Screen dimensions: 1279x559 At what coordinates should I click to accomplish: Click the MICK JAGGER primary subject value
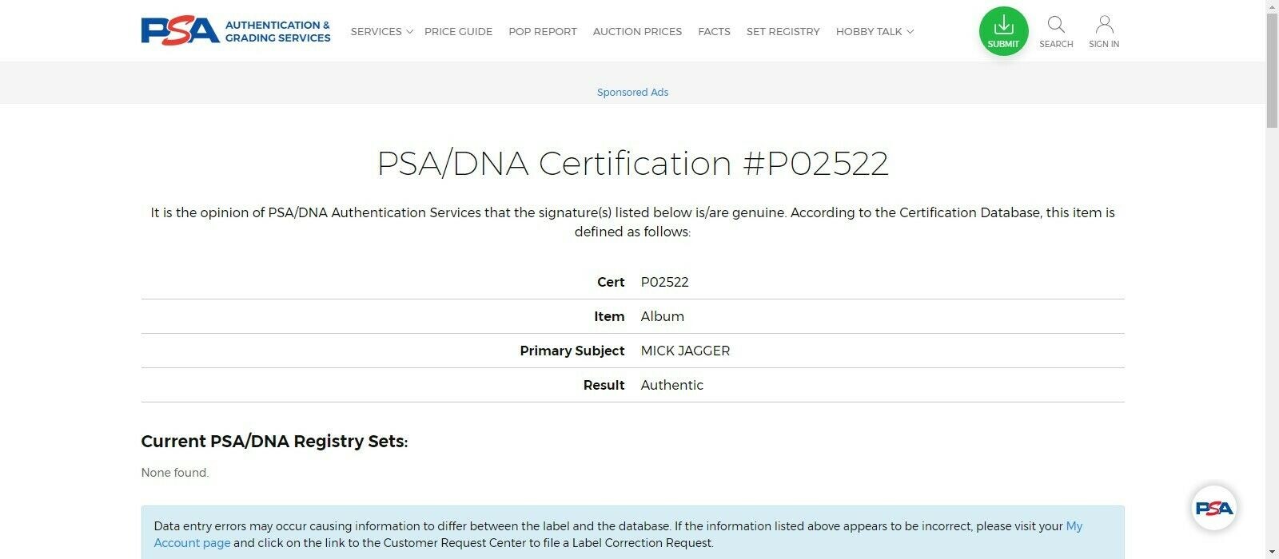(x=685, y=351)
